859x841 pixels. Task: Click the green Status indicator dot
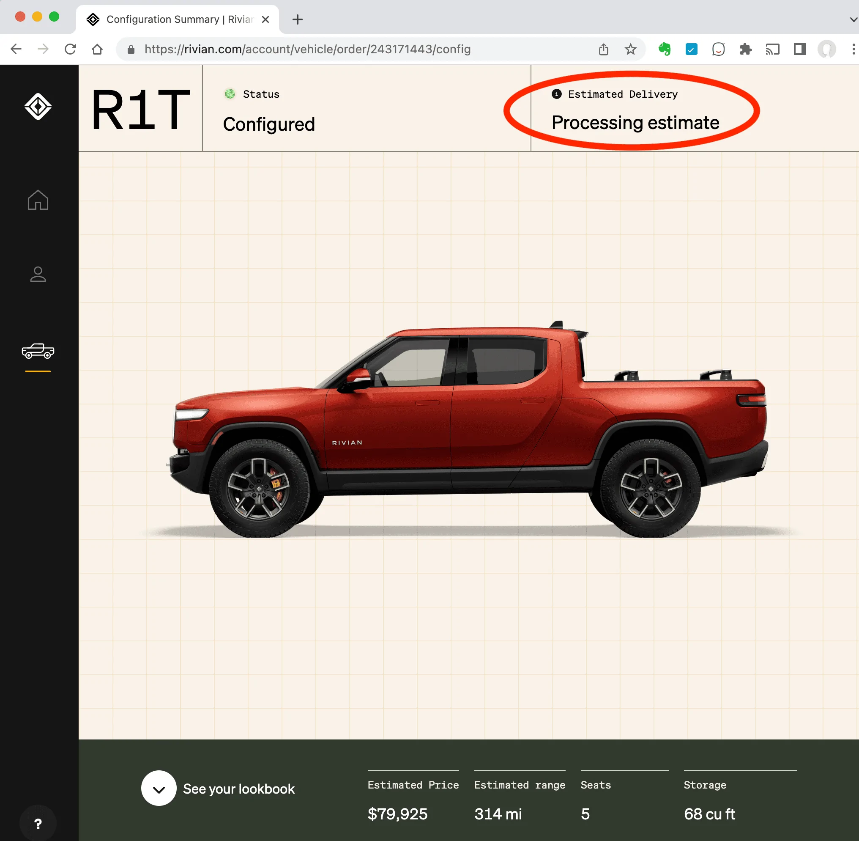(230, 94)
